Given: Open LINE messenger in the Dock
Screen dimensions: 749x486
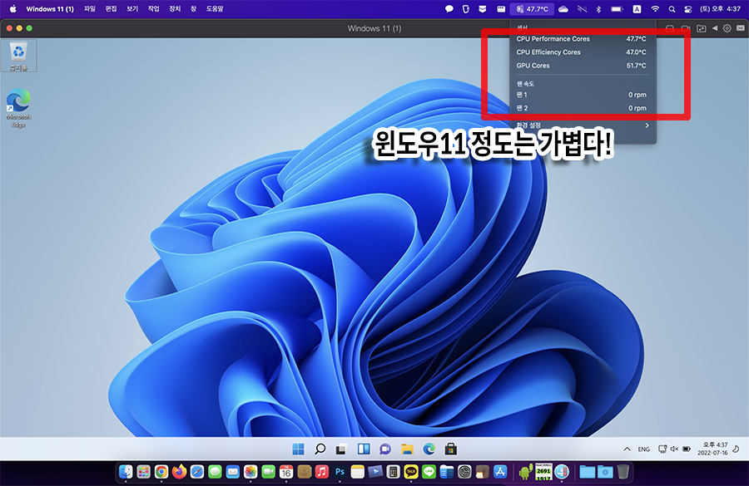Looking at the screenshot, I should [x=429, y=472].
